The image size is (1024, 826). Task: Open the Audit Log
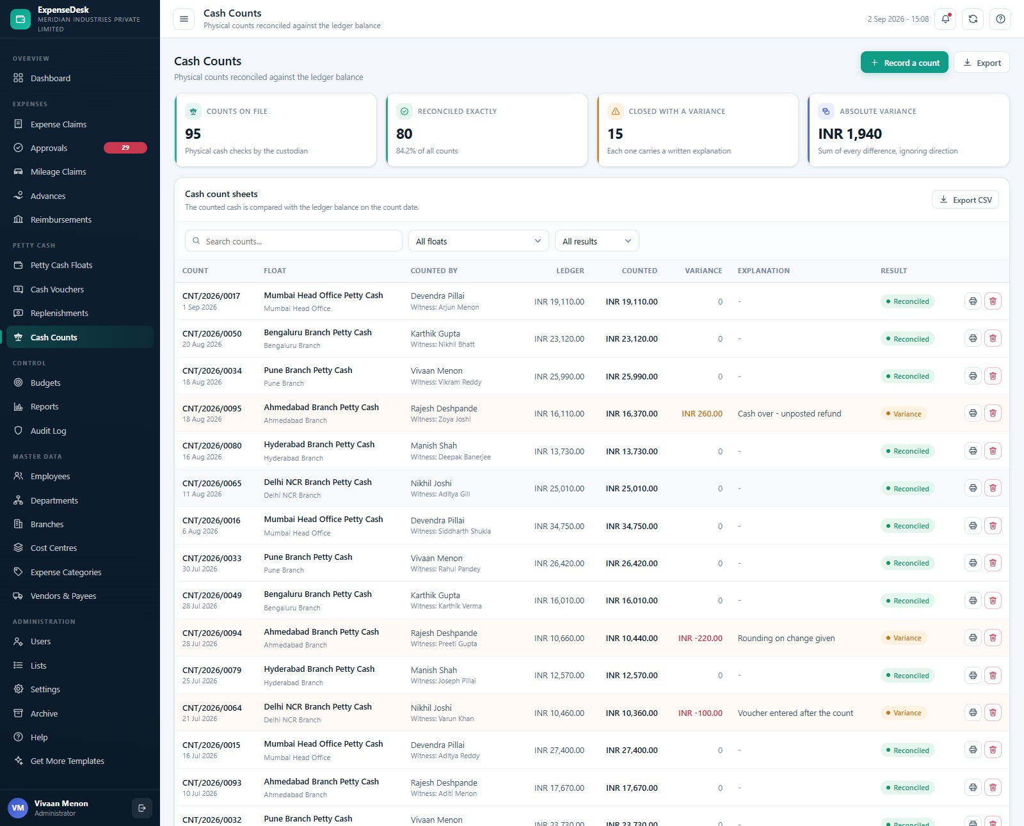(80, 431)
